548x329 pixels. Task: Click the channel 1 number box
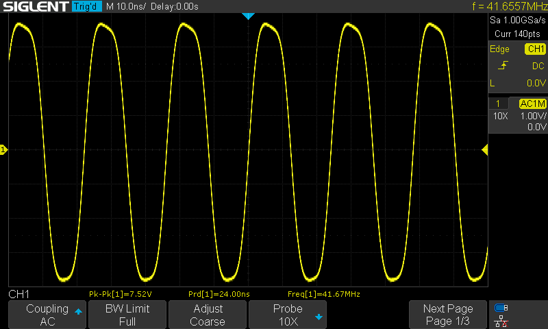coord(498,103)
